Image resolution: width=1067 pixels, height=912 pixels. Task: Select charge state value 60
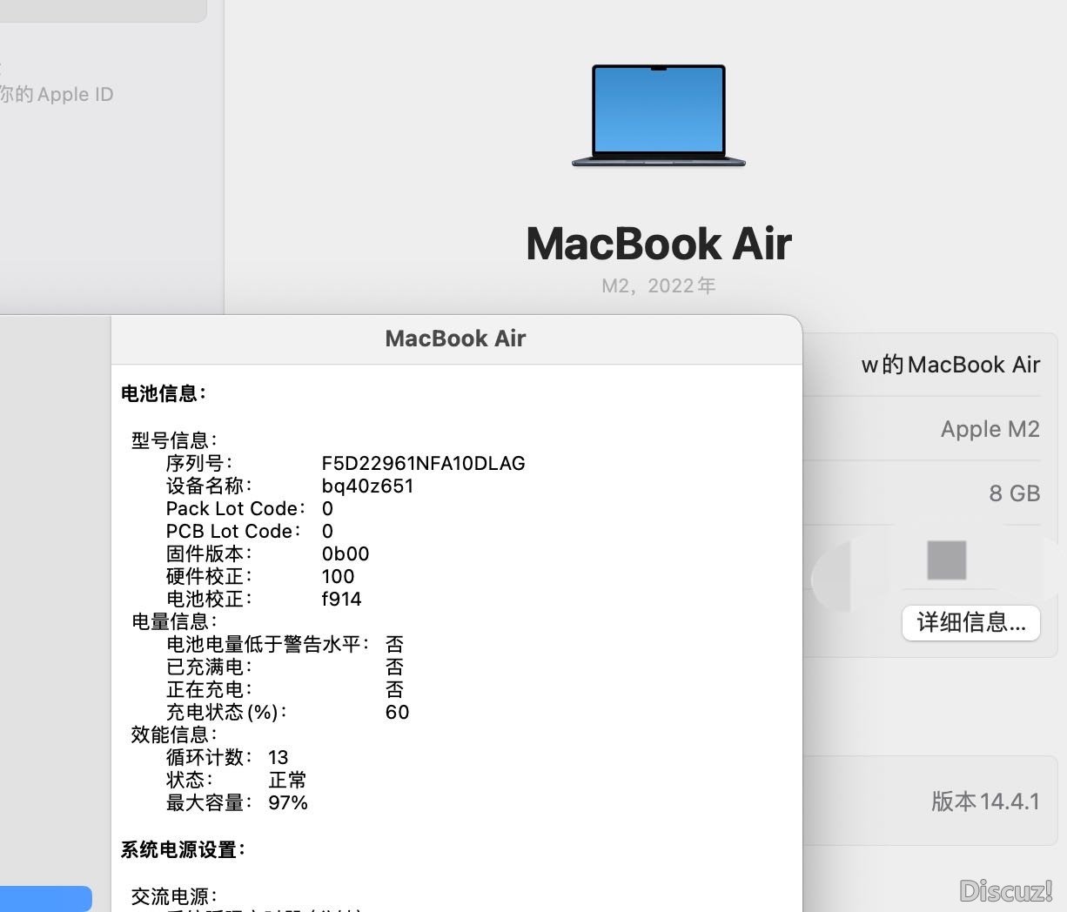398,712
